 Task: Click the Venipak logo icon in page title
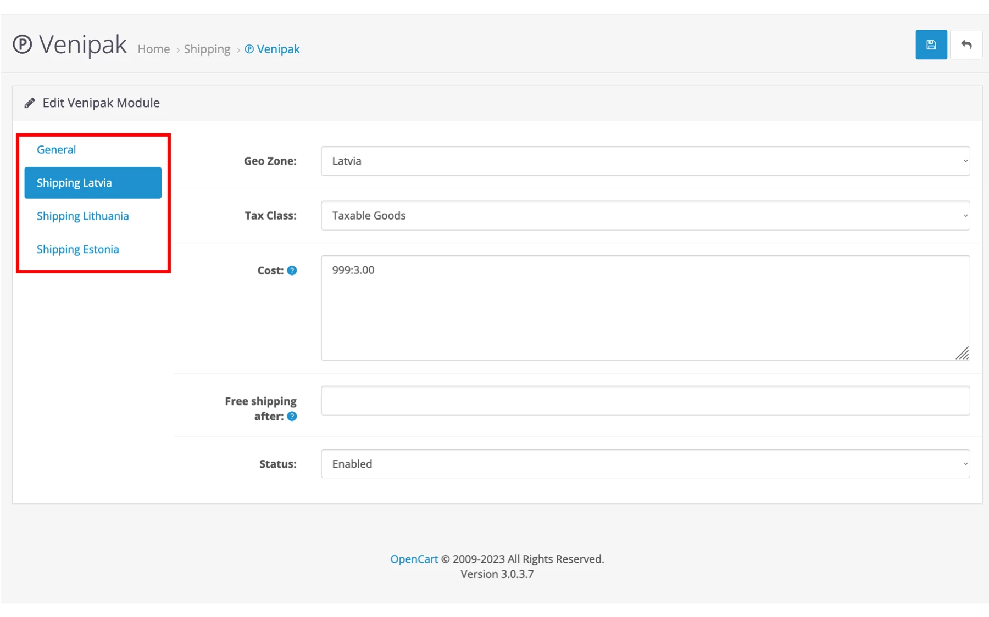click(23, 44)
